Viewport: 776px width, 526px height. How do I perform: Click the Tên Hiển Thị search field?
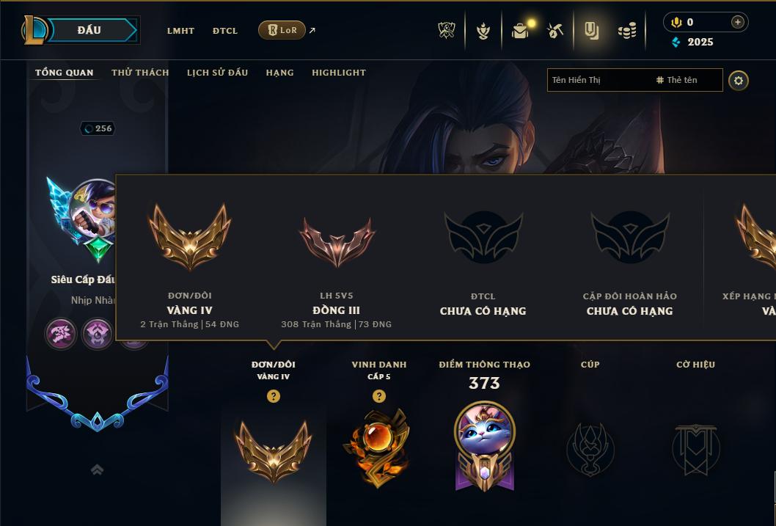(x=635, y=80)
